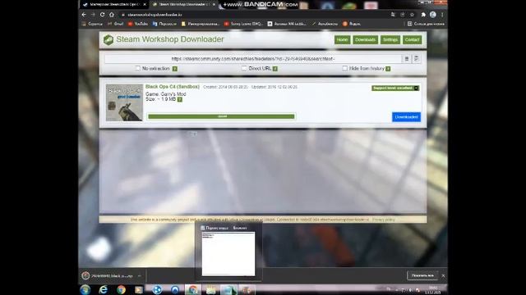This screenshot has height=295, width=526.
Task: Open the Privacy policy link in footer
Action: click(x=384, y=220)
